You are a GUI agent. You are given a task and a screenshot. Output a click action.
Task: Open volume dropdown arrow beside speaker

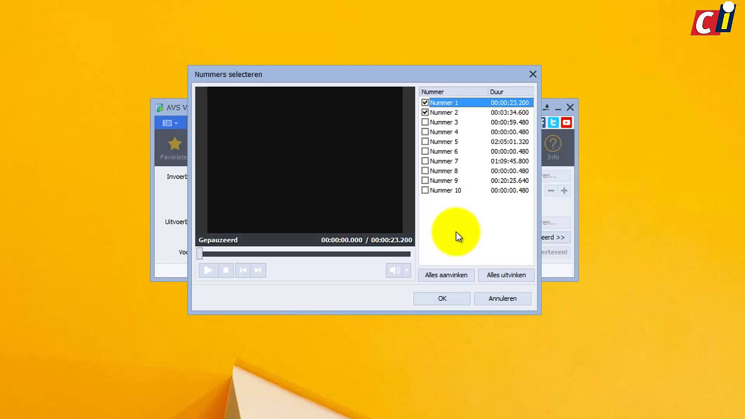(x=407, y=270)
